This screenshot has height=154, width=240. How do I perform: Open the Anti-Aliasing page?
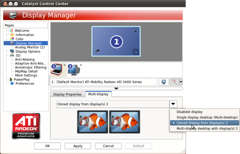pyautogui.click(x=25, y=59)
